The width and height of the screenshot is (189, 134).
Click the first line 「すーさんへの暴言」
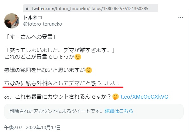tap(30, 37)
